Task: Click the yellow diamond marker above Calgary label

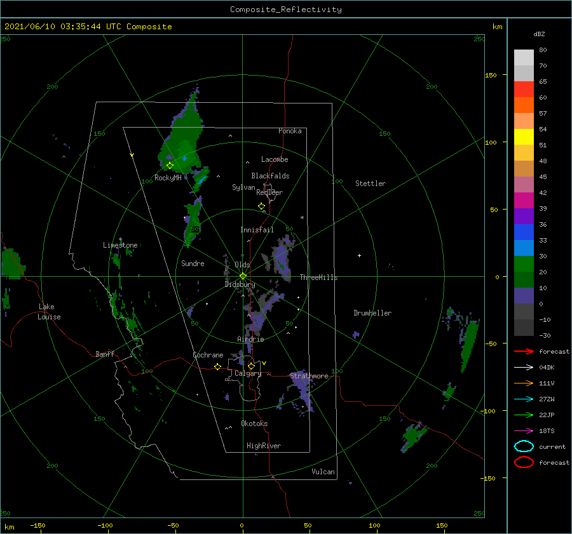Action: click(251, 366)
